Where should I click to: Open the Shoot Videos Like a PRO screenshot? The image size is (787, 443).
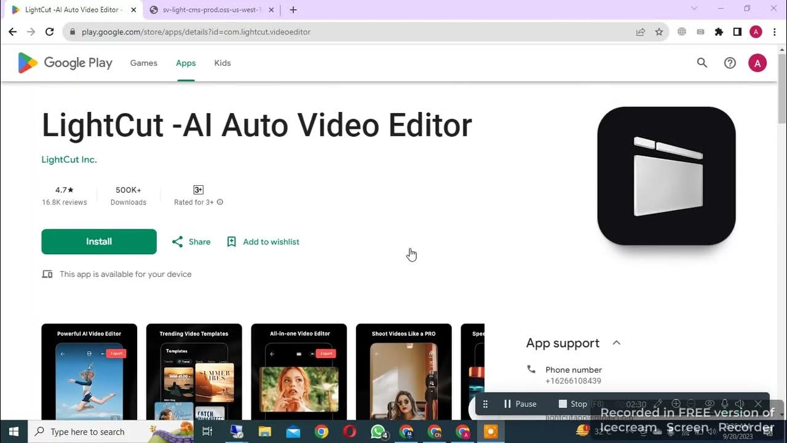404,372
